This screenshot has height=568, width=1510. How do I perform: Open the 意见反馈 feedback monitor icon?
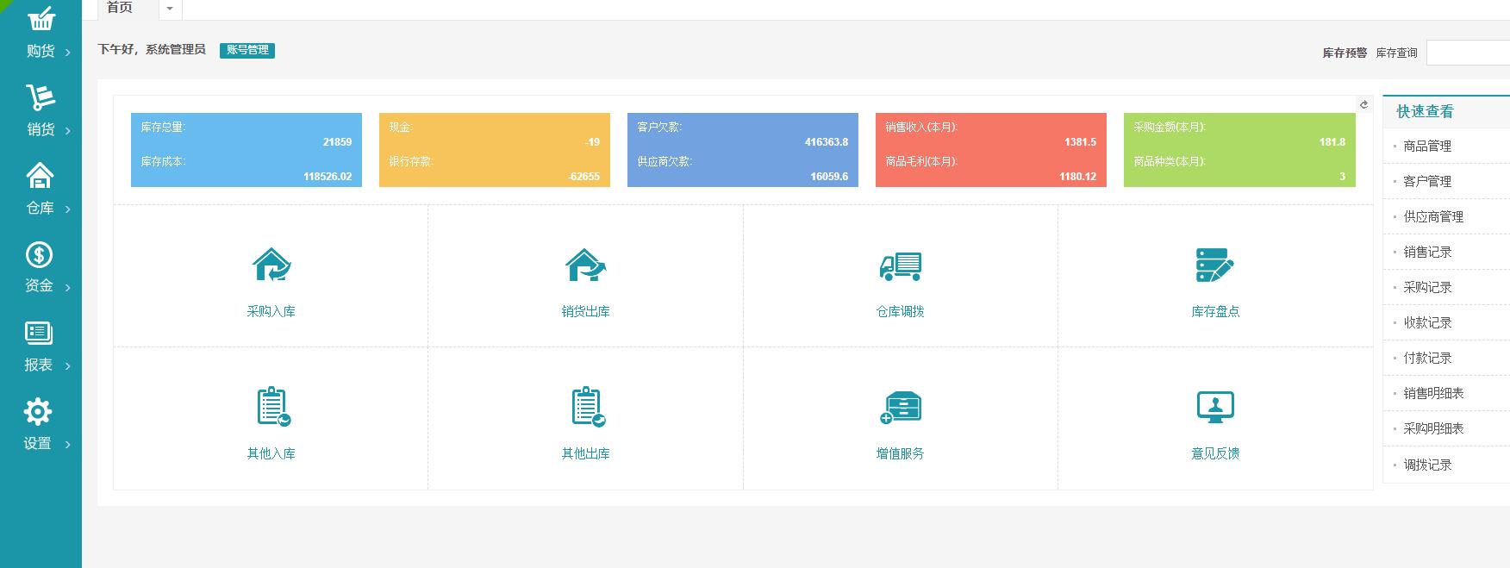tap(1214, 407)
